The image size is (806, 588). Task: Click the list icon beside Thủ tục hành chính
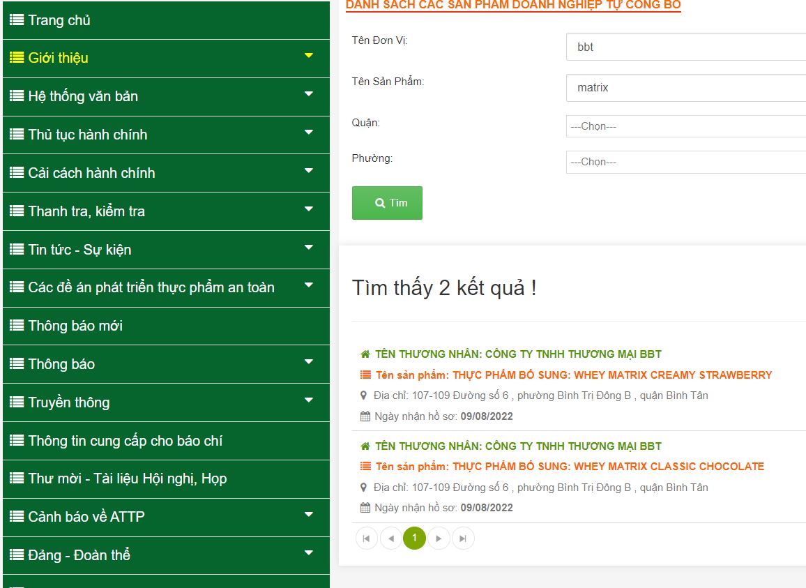click(17, 134)
